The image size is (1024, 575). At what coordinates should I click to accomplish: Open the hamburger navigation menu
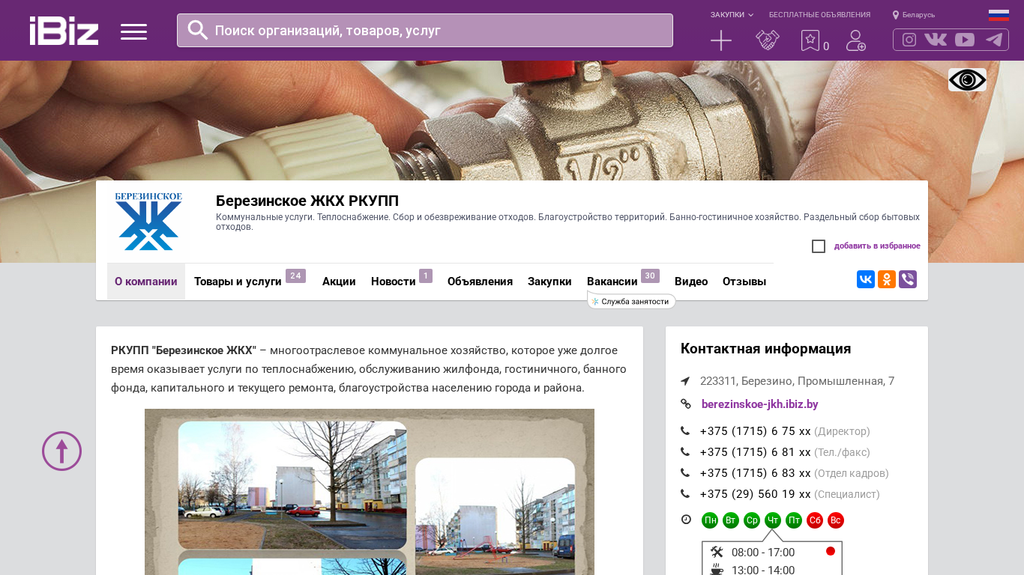click(133, 31)
